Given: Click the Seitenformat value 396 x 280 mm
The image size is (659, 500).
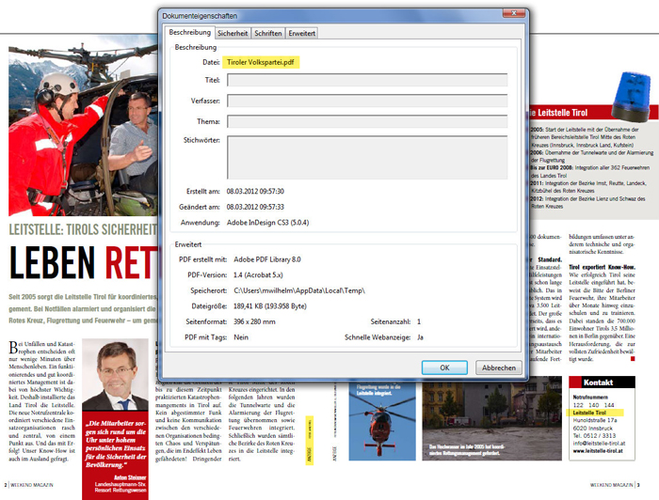Looking at the screenshot, I should point(254,321).
